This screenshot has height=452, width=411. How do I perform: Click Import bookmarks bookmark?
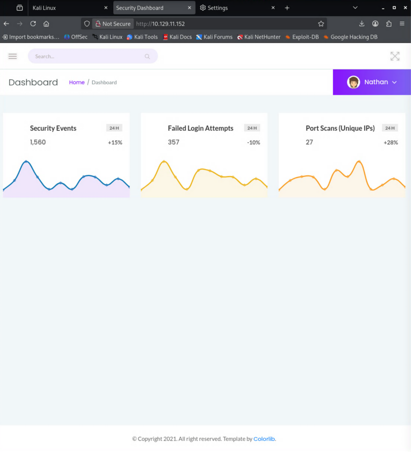(x=31, y=37)
